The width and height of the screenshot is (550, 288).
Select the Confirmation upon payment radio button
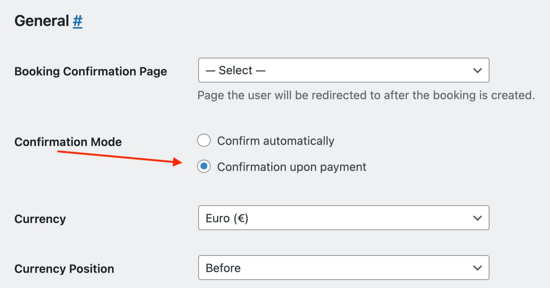(204, 167)
